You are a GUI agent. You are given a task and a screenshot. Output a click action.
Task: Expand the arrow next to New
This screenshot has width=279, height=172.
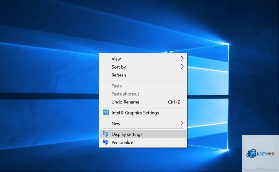pos(182,123)
